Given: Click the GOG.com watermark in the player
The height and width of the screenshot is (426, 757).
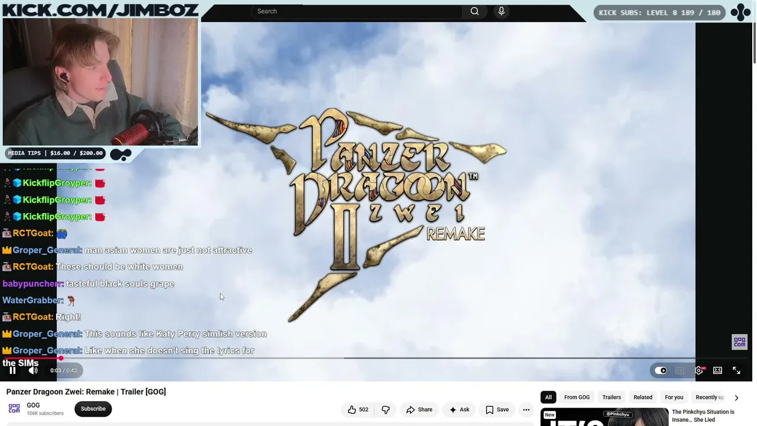Looking at the screenshot, I should 739,342.
